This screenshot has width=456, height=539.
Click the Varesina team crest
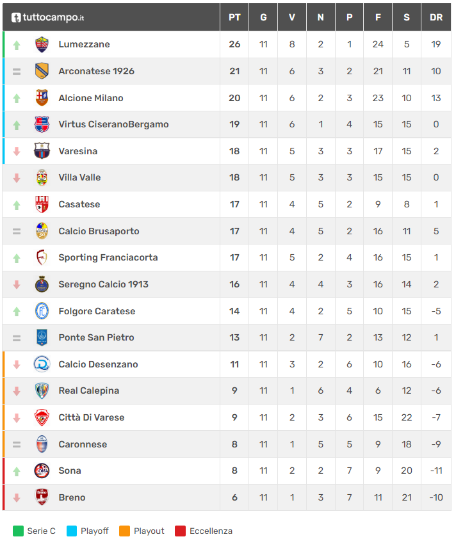point(42,151)
